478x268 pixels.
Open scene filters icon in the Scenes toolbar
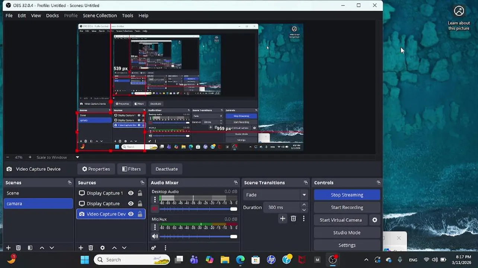point(30,248)
